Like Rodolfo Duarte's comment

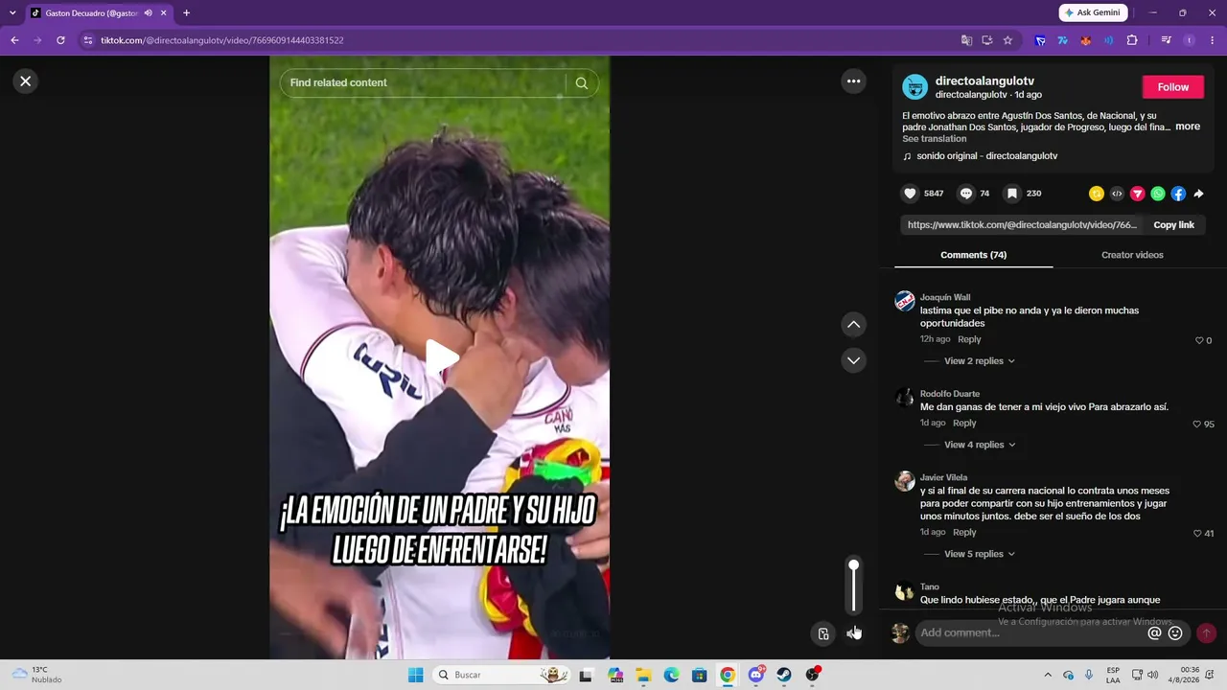1196,424
